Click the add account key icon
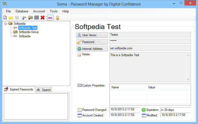This screenshot has width=198, height=124. coord(24,18)
